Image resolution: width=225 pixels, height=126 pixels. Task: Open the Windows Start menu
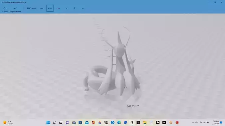pyautogui.click(x=48, y=123)
